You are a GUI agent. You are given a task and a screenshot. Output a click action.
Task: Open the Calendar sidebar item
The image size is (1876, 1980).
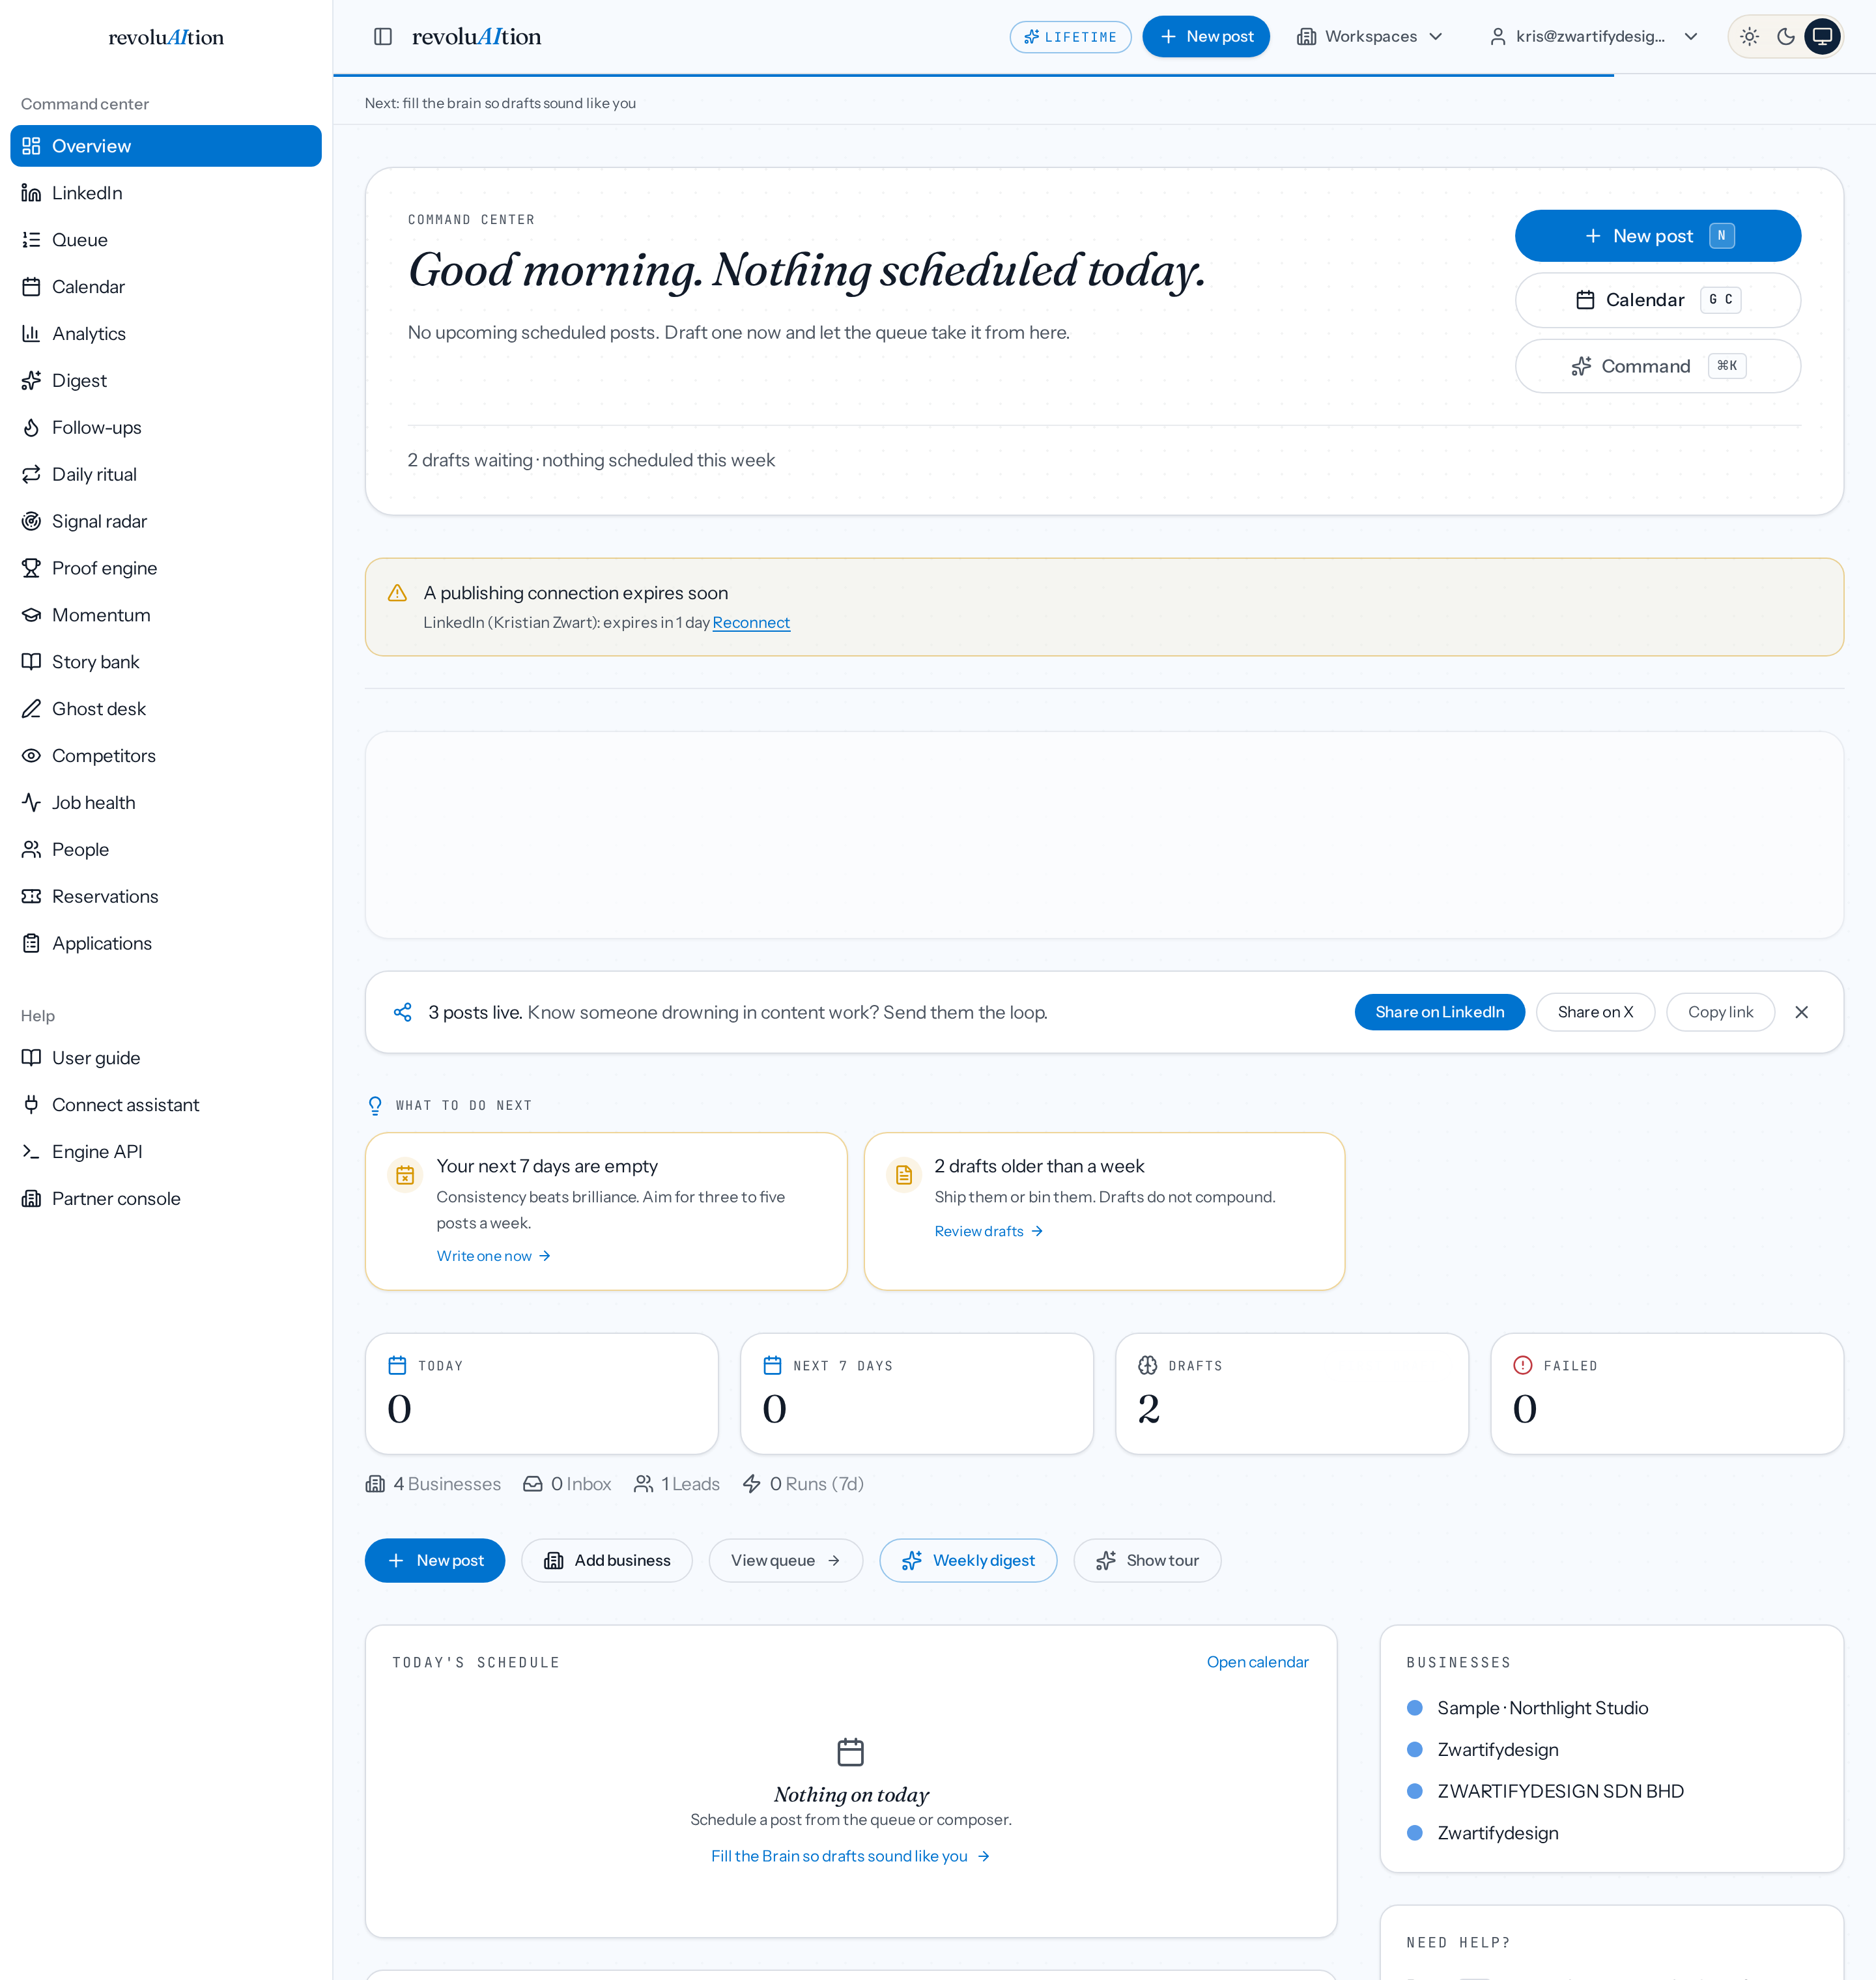click(166, 287)
